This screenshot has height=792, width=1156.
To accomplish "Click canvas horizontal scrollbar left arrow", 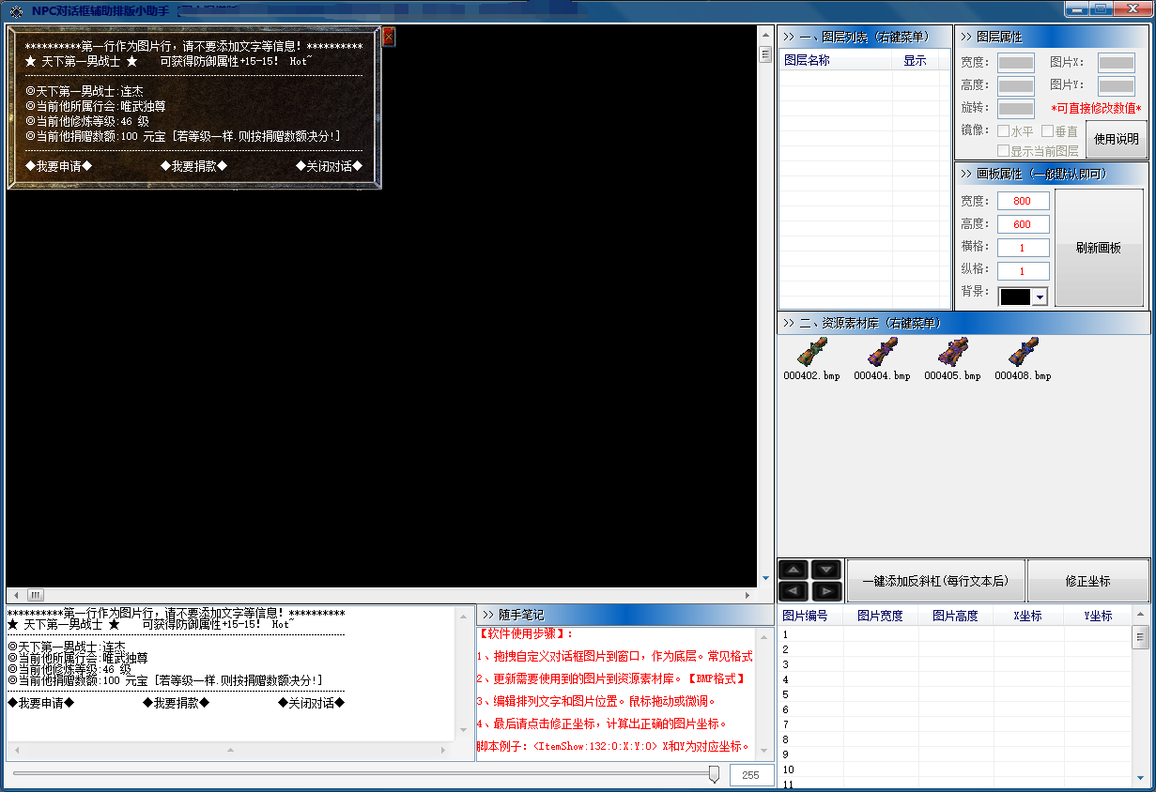I will pos(14,595).
